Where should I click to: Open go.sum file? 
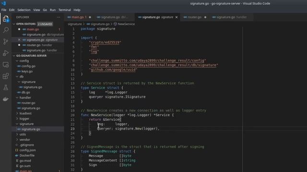pyautogui.click(x=25, y=166)
